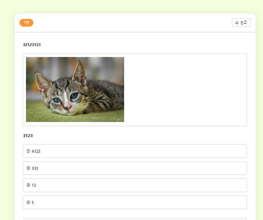Click the partially visible box below option 5
Viewport: 263px width, 220px height.
tap(135, 219)
